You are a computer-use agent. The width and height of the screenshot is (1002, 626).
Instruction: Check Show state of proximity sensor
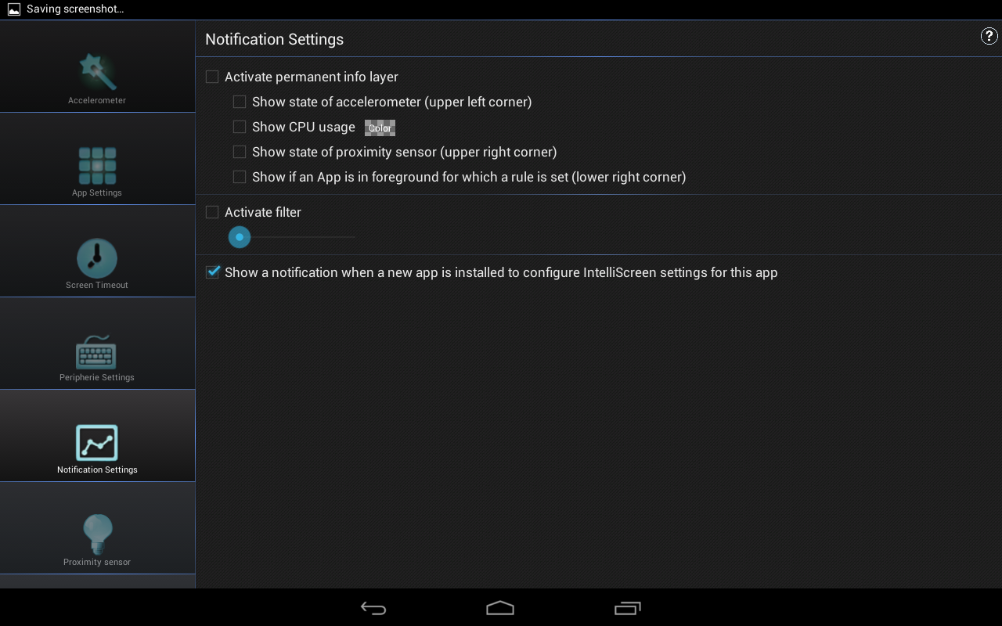click(240, 152)
